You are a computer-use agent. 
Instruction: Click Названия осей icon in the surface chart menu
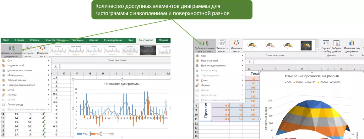[x=197, y=61]
